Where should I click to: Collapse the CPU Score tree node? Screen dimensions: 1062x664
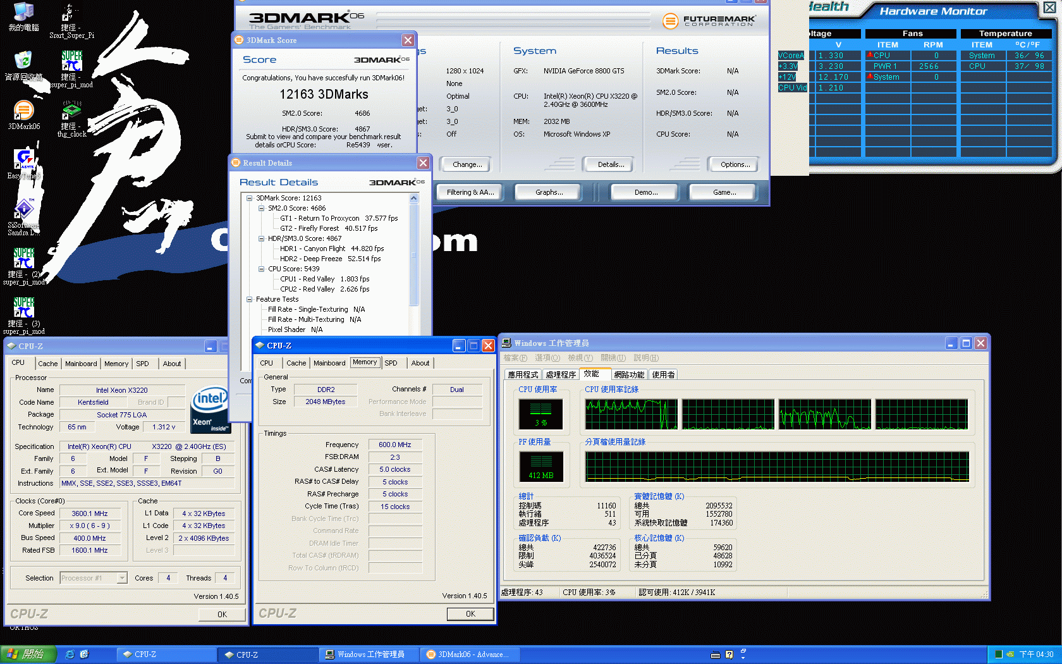pos(262,269)
